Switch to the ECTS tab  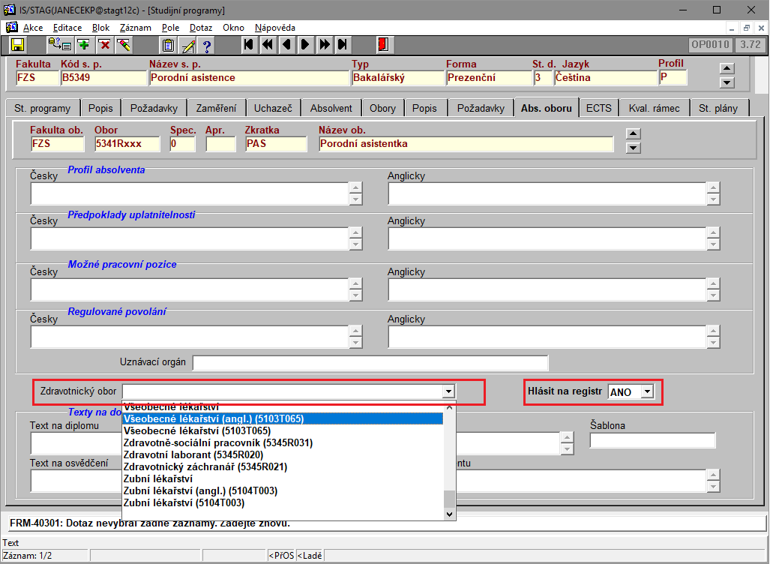tap(598, 108)
